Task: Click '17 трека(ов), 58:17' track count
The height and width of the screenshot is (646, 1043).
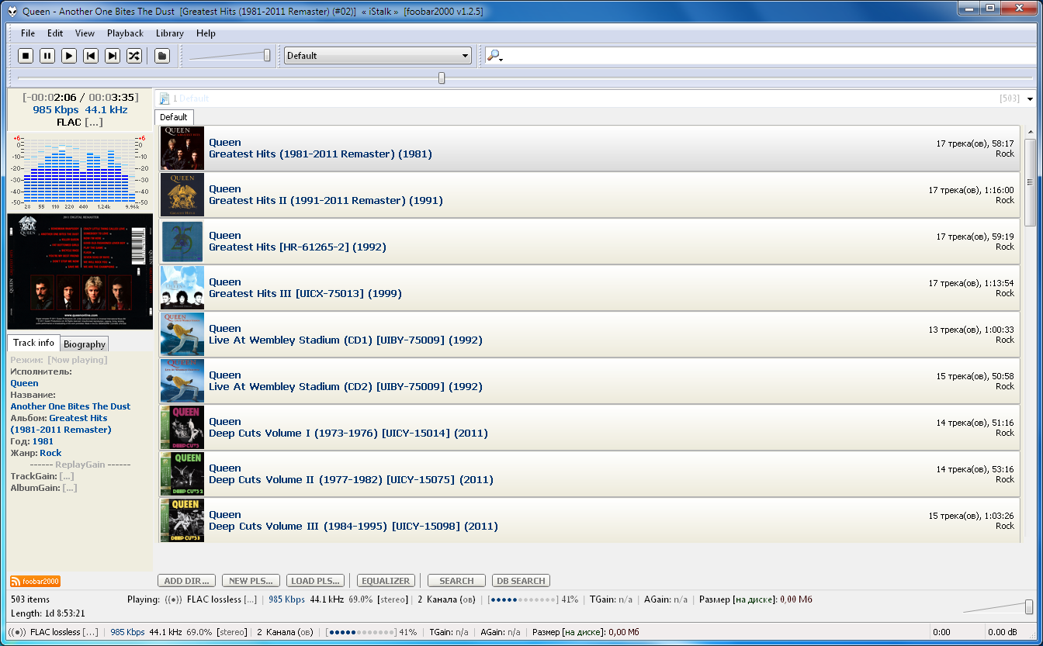Action: tap(975, 143)
